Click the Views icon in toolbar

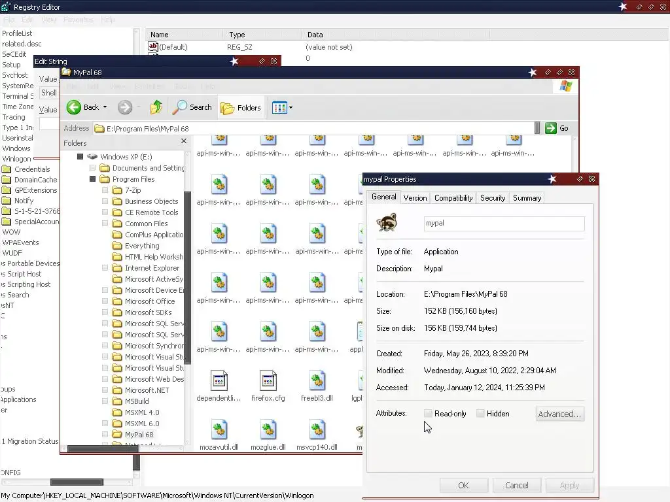point(279,108)
